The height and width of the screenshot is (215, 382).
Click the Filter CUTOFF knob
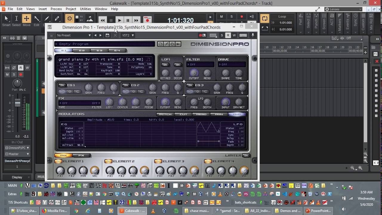pos(194,73)
